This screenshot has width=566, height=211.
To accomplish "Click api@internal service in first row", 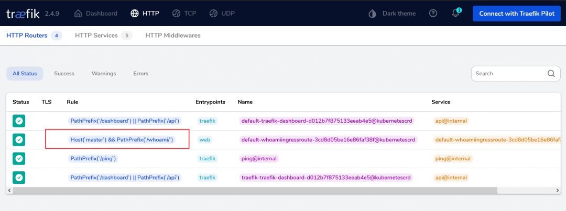I will 451,121.
